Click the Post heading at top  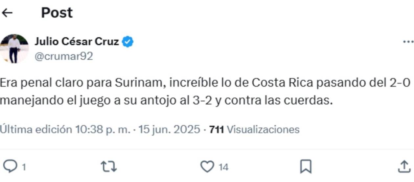click(57, 13)
